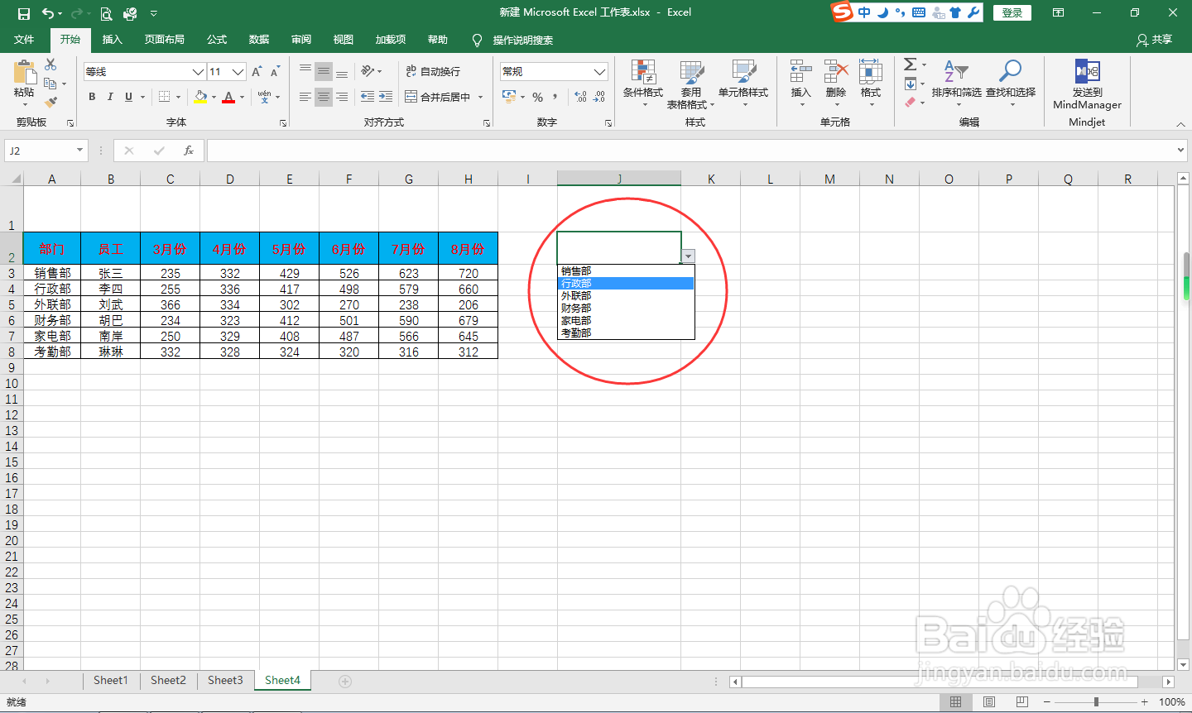Add a new sheet
Screen dimensions: 1192x713
coord(345,681)
